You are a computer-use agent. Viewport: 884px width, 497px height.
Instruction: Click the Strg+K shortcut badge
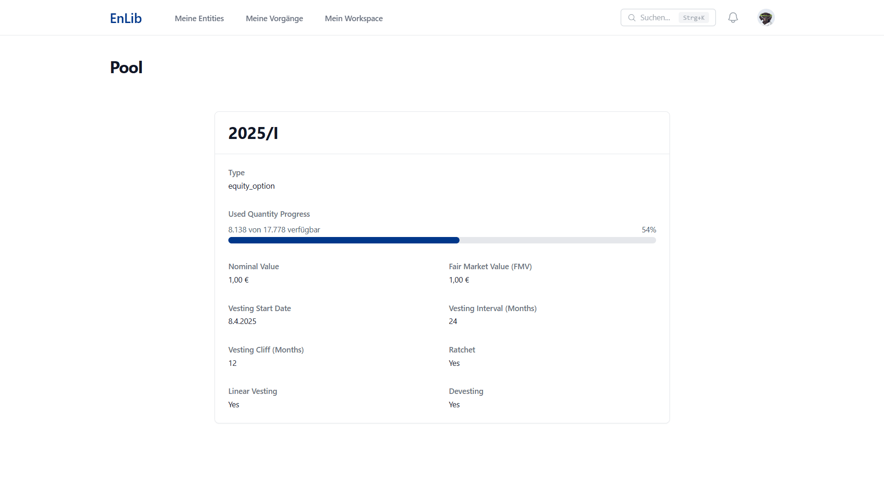(693, 17)
